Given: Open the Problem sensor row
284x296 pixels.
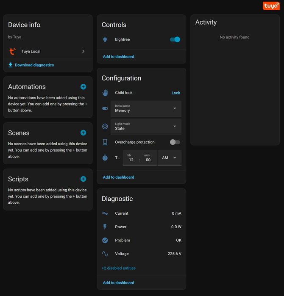Looking at the screenshot, I should click(142, 240).
